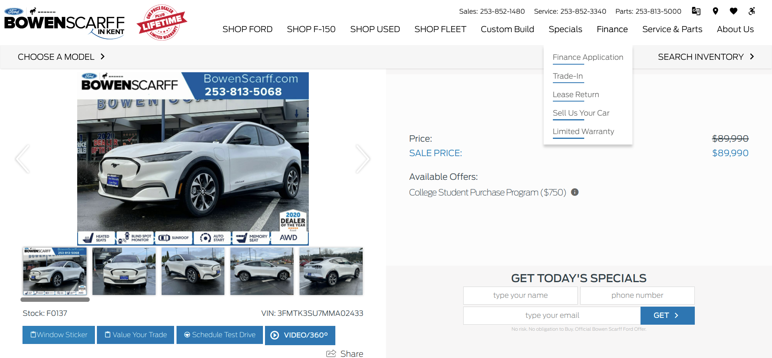
Task: Open the Specials navigation menu
Action: (565, 29)
